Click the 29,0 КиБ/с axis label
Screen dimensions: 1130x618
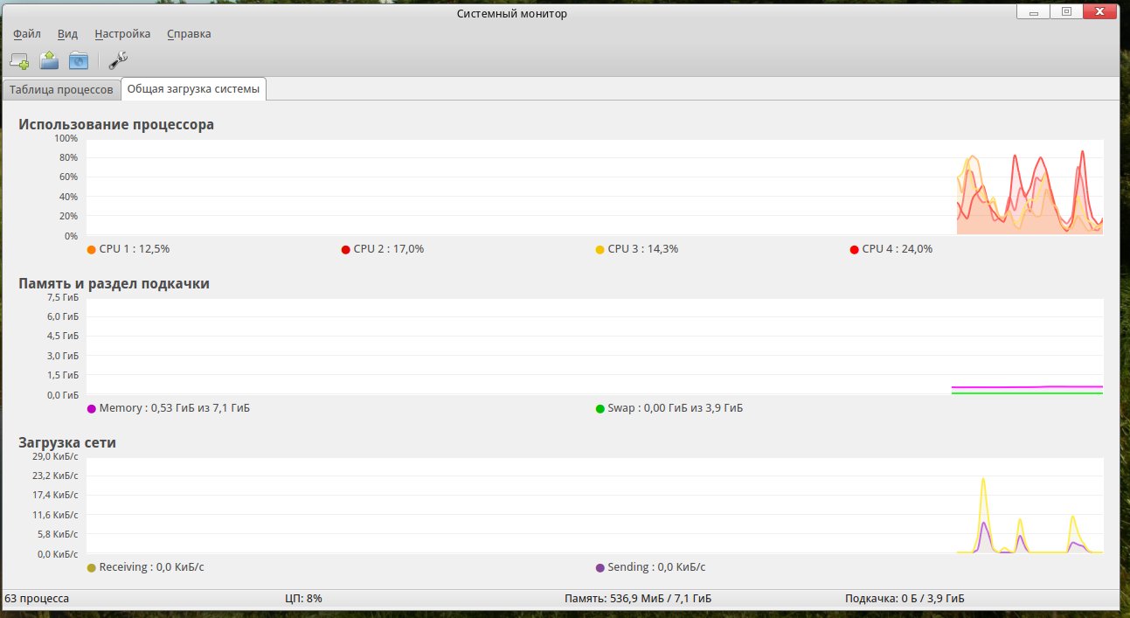pos(55,456)
